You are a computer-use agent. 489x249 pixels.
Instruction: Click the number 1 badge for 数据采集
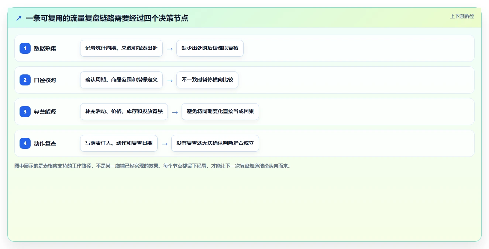click(25, 48)
